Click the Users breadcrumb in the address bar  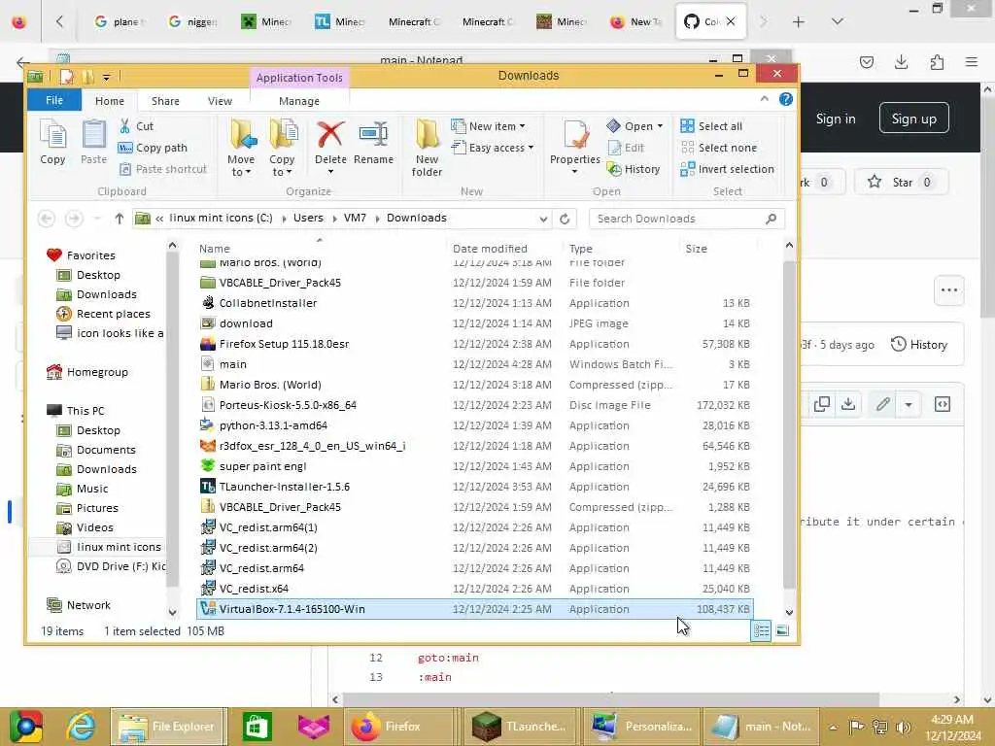tap(308, 219)
